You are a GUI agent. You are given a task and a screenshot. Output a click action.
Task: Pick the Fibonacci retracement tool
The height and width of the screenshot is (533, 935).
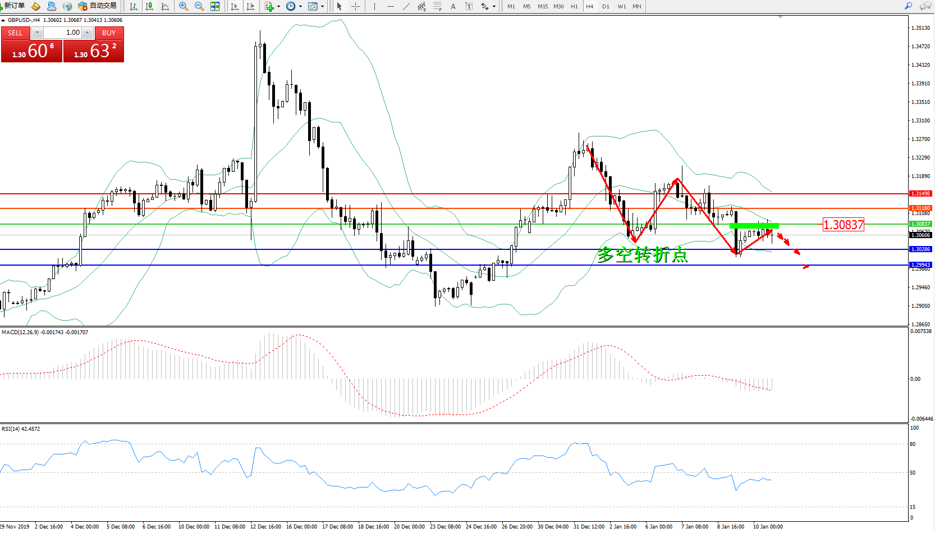click(x=438, y=6)
